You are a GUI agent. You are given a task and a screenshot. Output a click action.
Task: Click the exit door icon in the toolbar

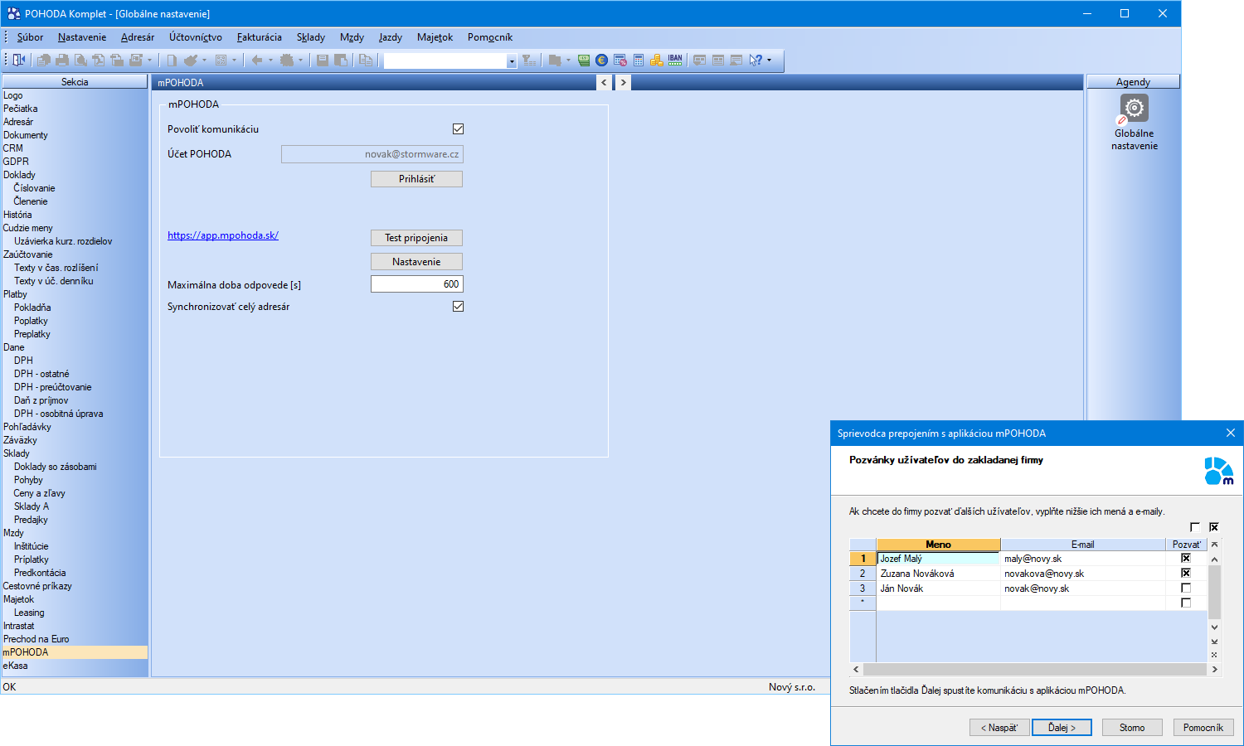tap(18, 60)
